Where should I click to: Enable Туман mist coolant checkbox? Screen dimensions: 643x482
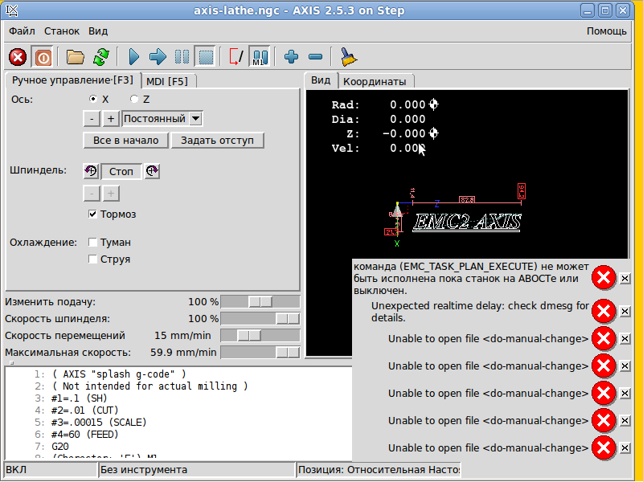tap(92, 243)
